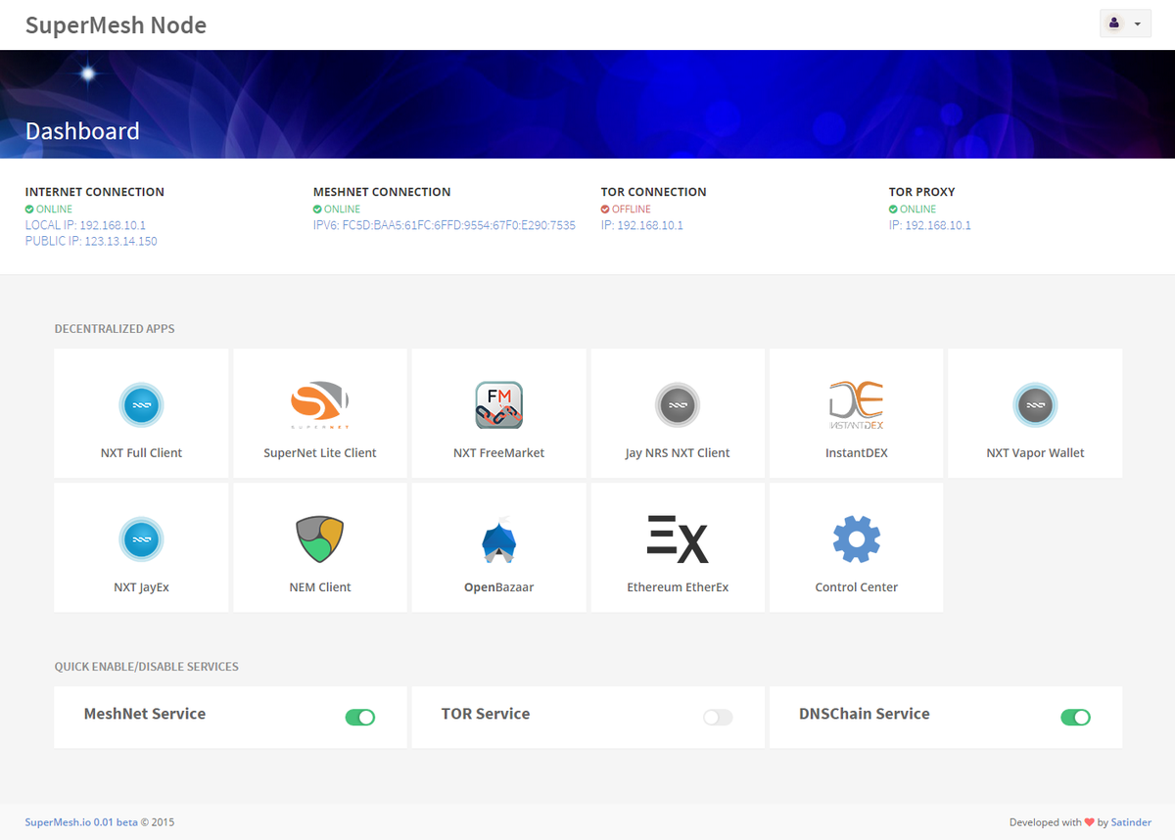
Task: Click the TOR Service label
Action: pos(486,714)
